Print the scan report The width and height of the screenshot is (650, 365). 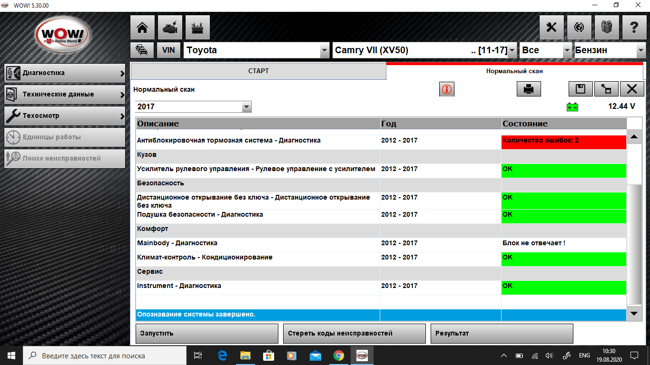pos(529,89)
